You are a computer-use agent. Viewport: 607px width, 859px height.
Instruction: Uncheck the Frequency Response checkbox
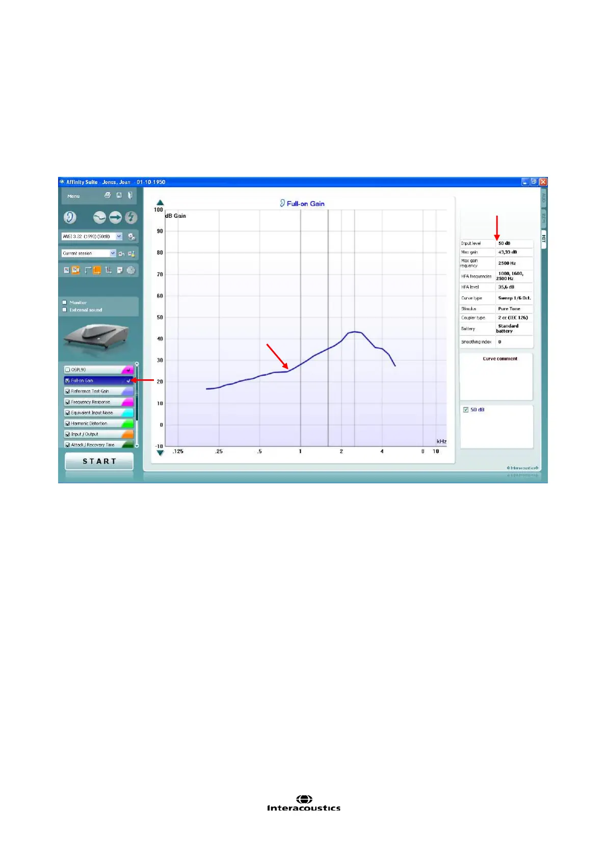[67, 402]
